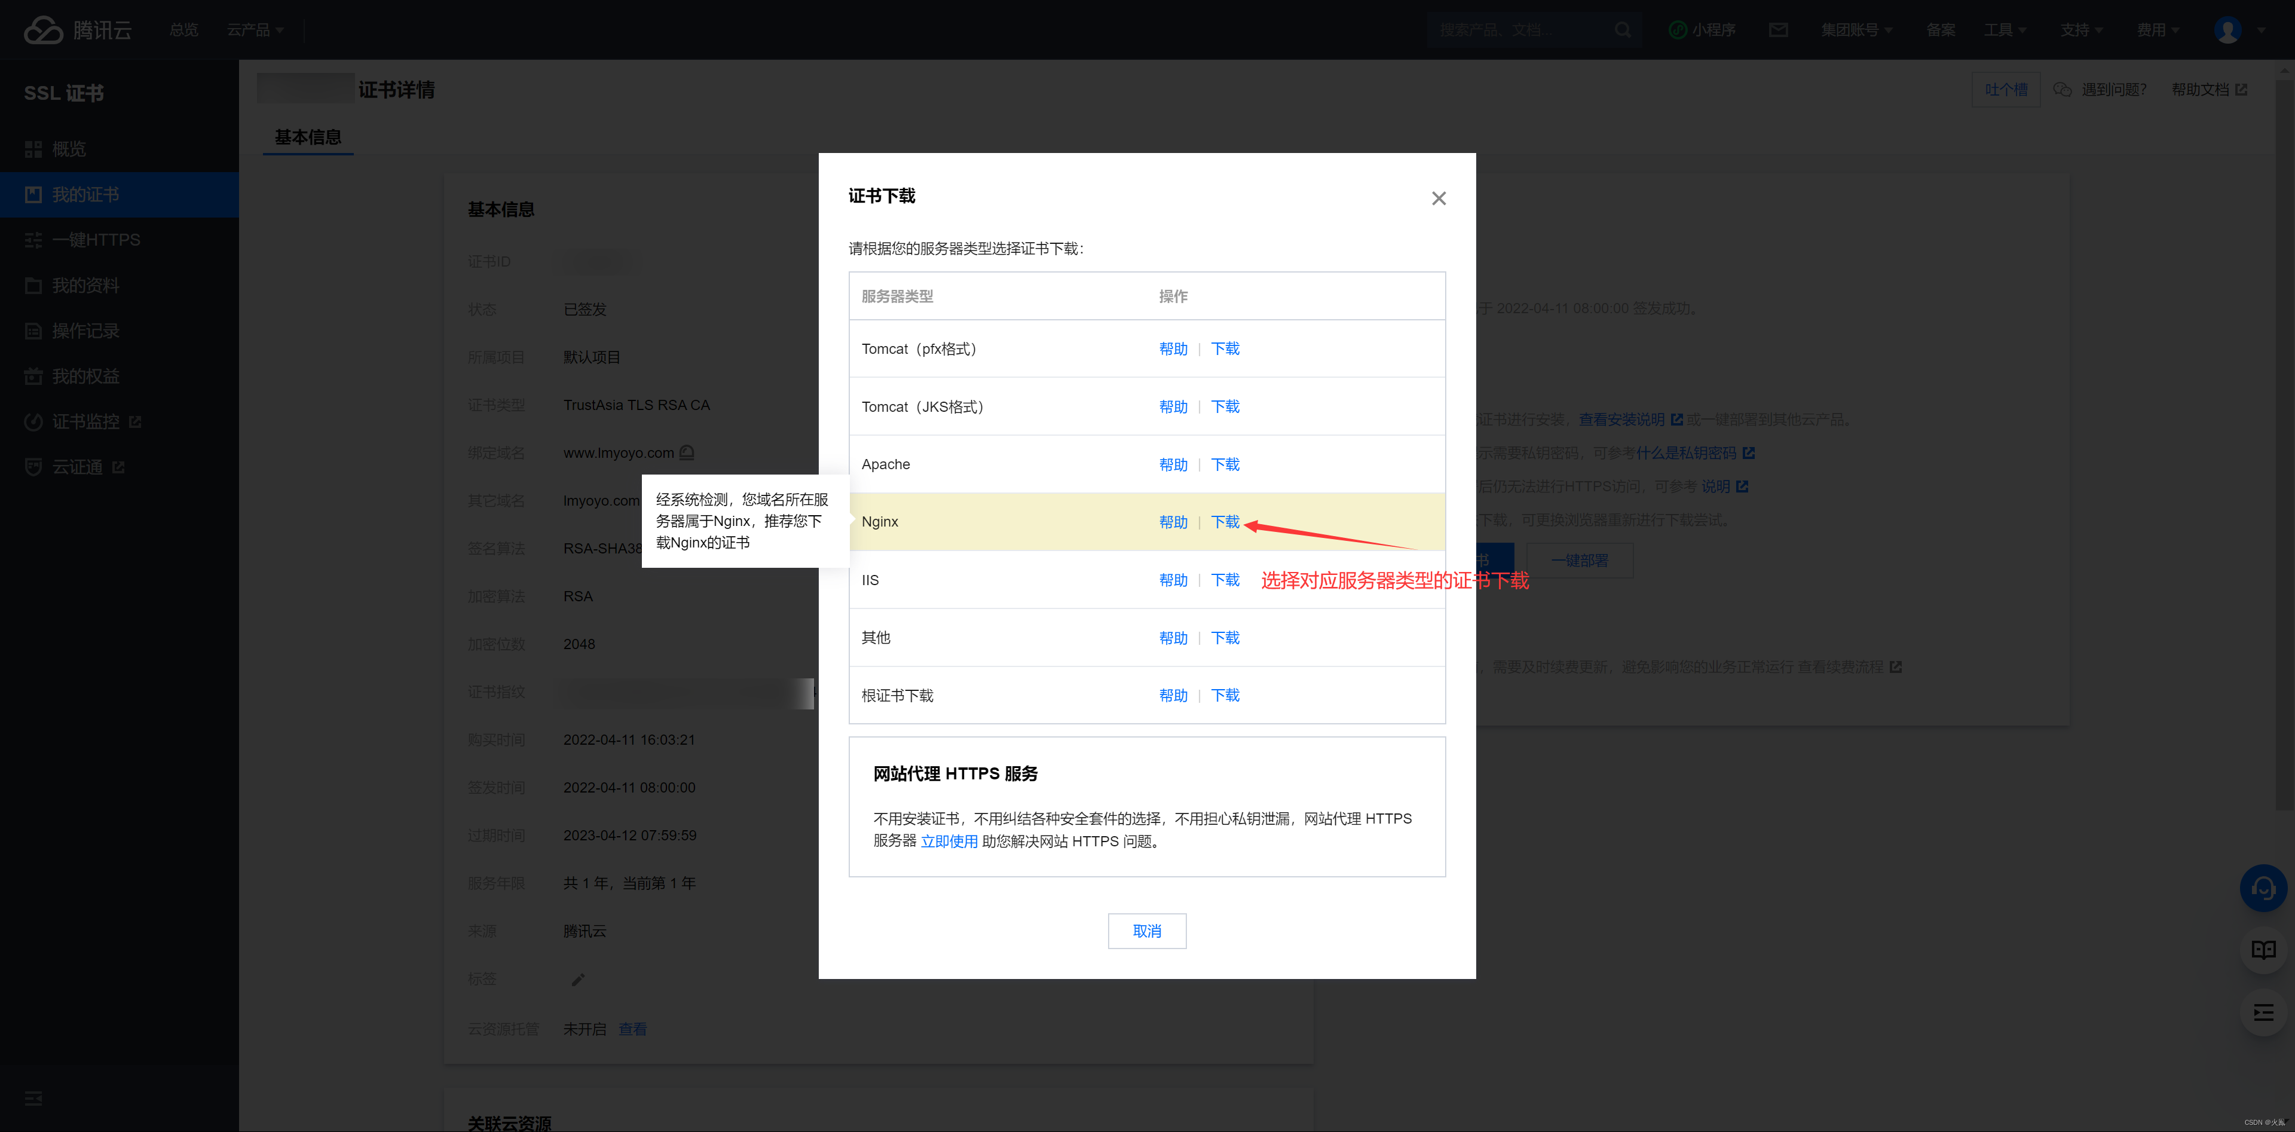Click the chat bubble icon near 遇到问题

tap(2061, 89)
